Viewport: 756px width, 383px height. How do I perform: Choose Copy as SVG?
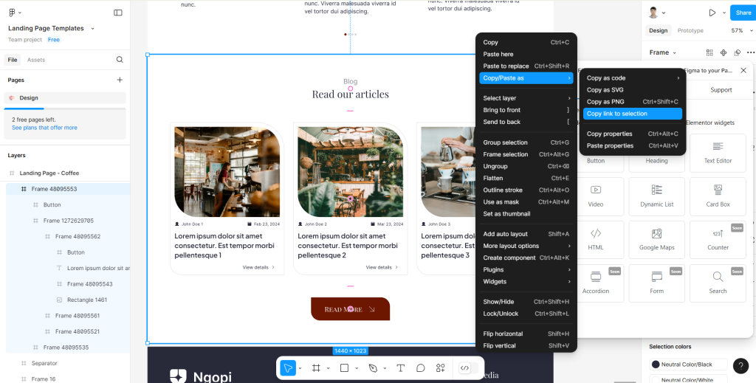click(x=633, y=89)
